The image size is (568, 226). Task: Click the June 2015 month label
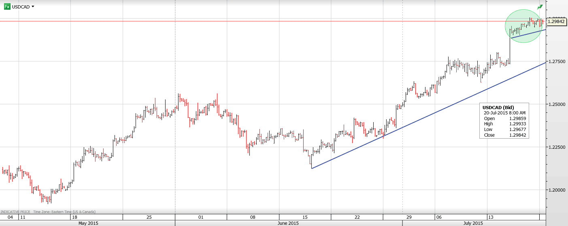(x=288, y=223)
